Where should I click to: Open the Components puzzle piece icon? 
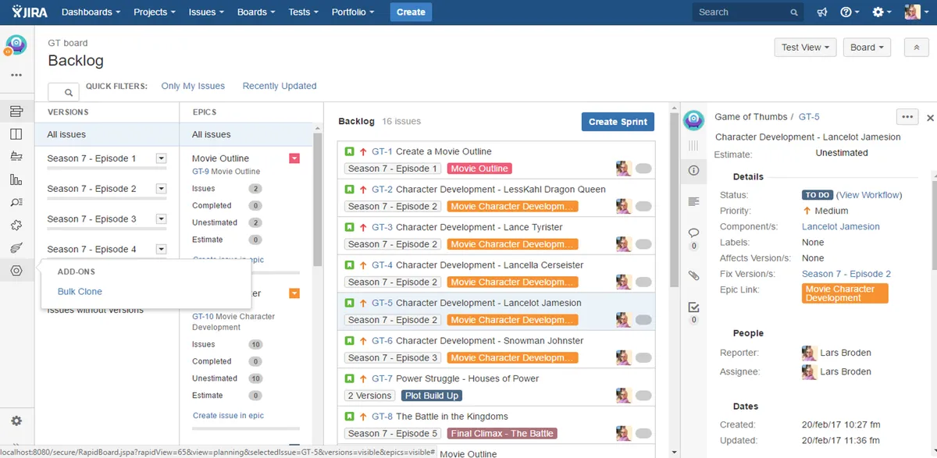point(16,225)
